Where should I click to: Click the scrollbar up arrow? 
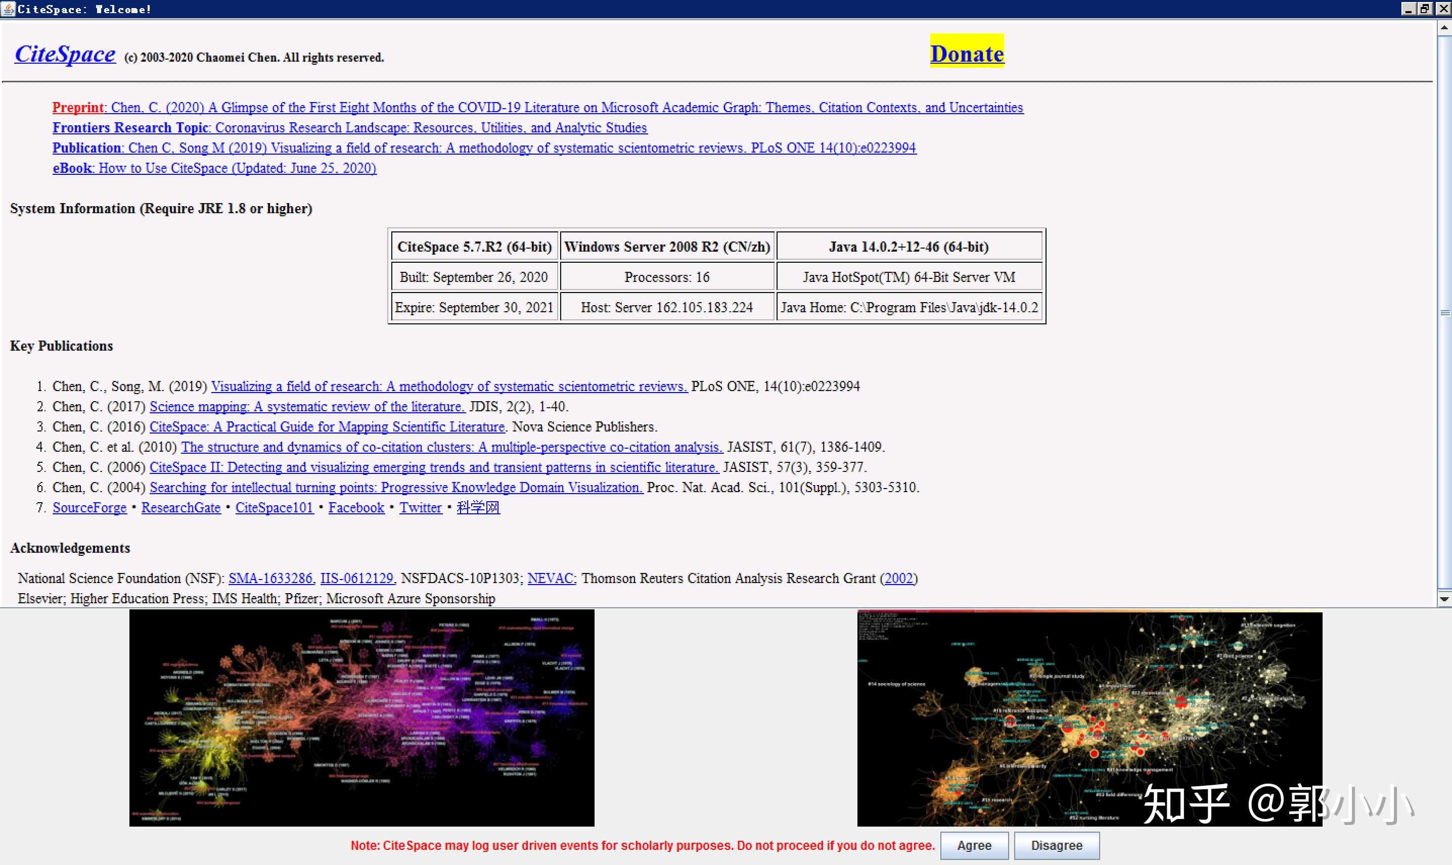[x=1444, y=27]
